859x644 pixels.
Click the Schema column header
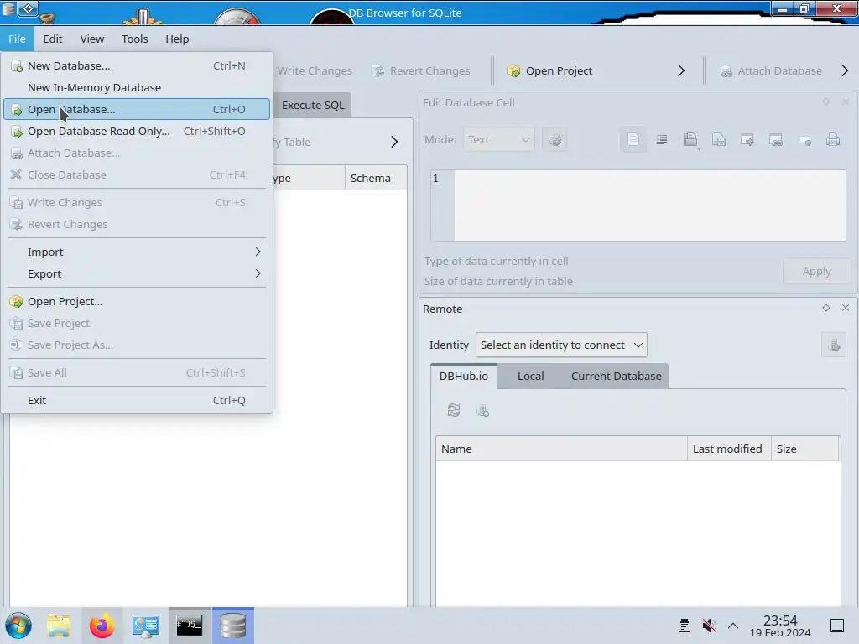(x=376, y=178)
